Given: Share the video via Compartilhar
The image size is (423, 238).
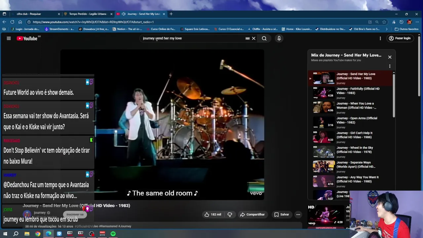Looking at the screenshot, I should coord(252,215).
